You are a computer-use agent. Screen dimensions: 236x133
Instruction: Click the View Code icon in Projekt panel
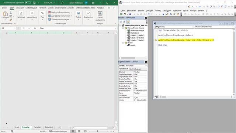[x=121, y=22]
